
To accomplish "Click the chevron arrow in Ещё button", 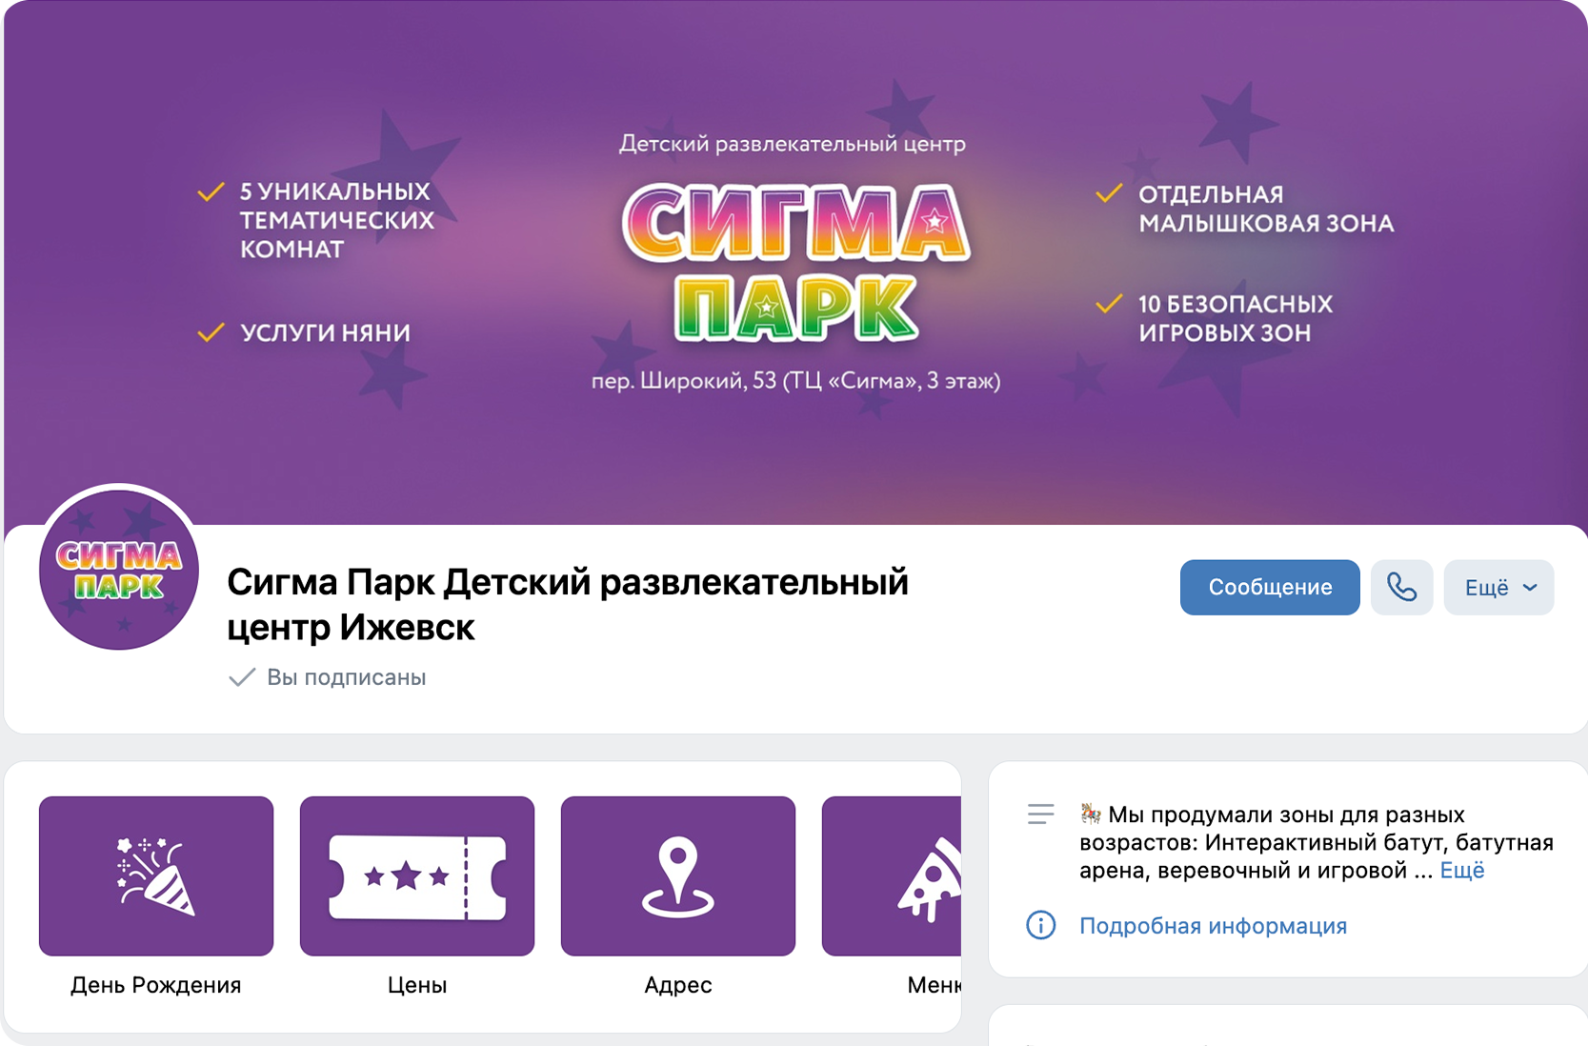I will (1530, 588).
